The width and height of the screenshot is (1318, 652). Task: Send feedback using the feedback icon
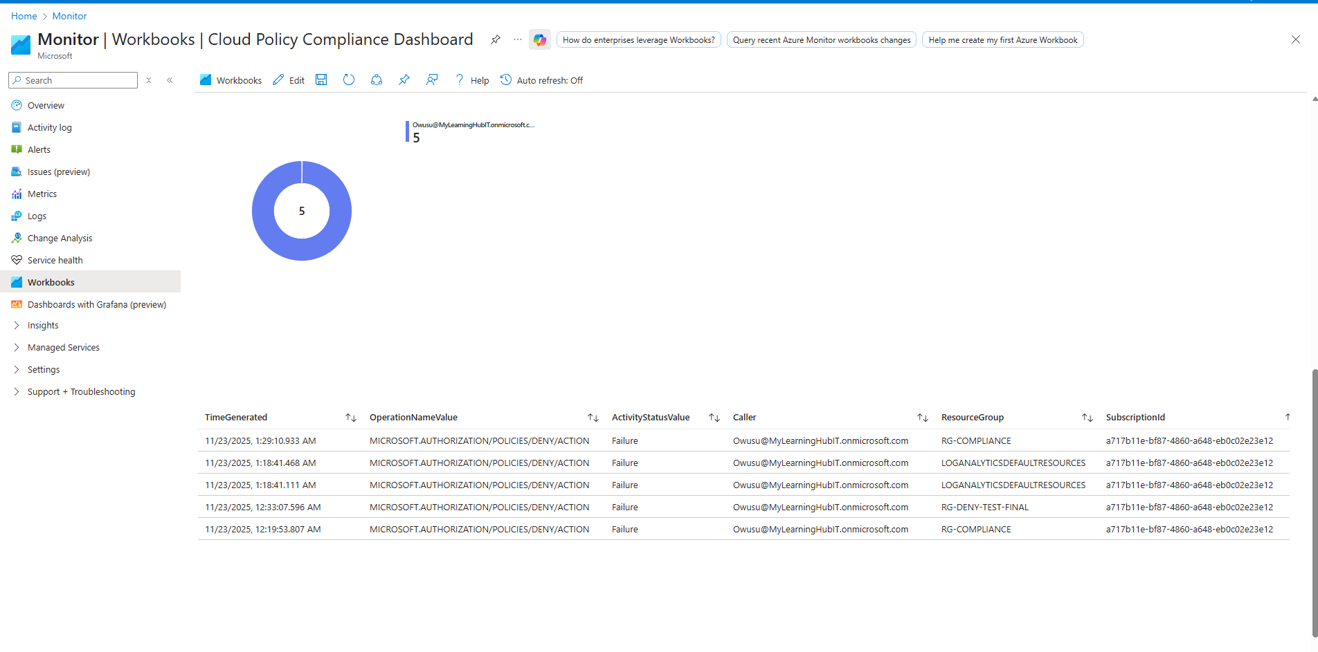click(431, 80)
